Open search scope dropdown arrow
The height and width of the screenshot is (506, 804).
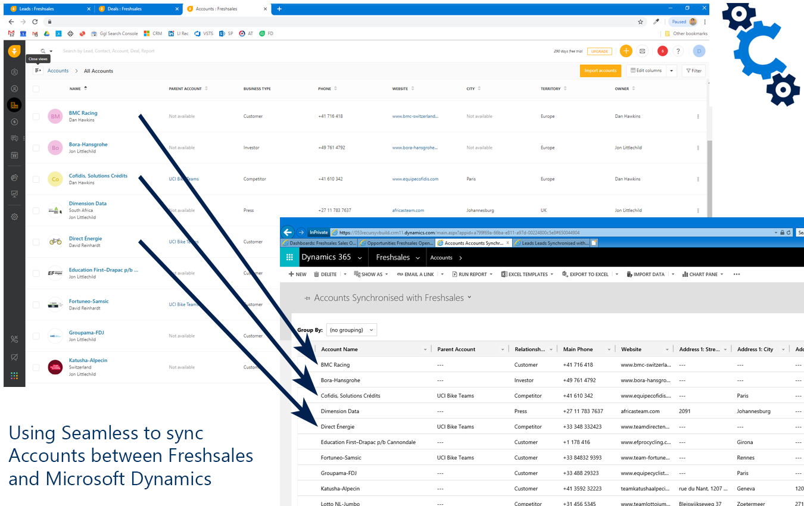[x=51, y=51]
